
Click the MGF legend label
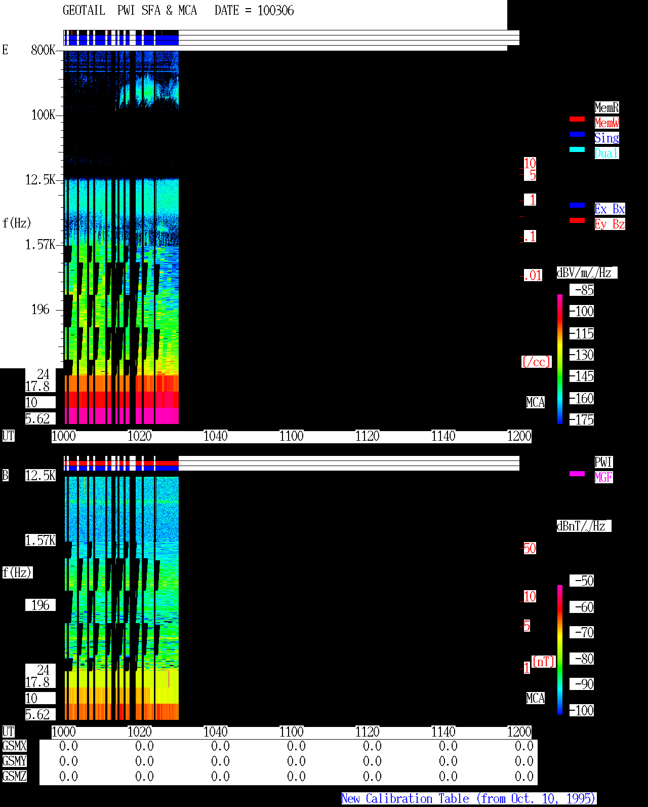pos(603,477)
